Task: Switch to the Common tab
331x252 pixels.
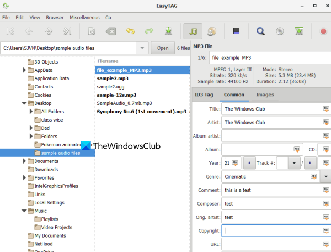Action: [234, 95]
